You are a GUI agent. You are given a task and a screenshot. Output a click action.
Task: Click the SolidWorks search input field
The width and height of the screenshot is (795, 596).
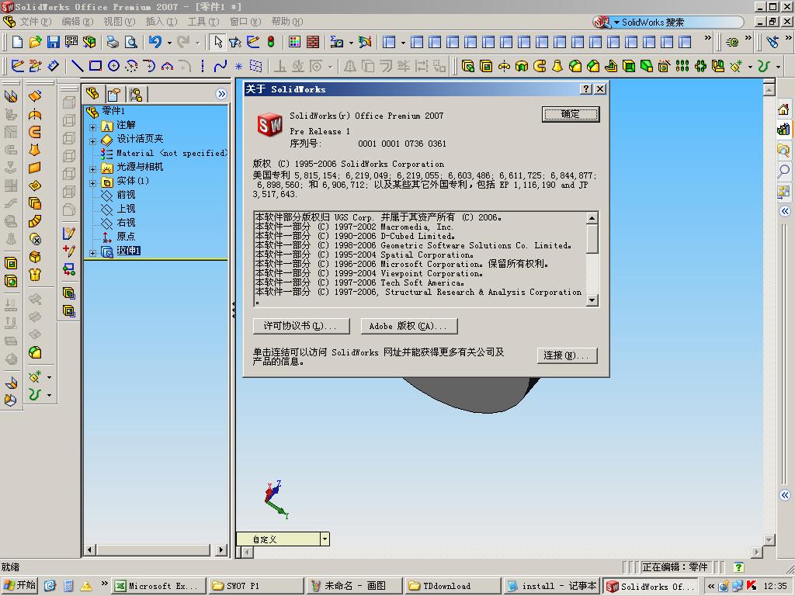pyautogui.click(x=679, y=23)
